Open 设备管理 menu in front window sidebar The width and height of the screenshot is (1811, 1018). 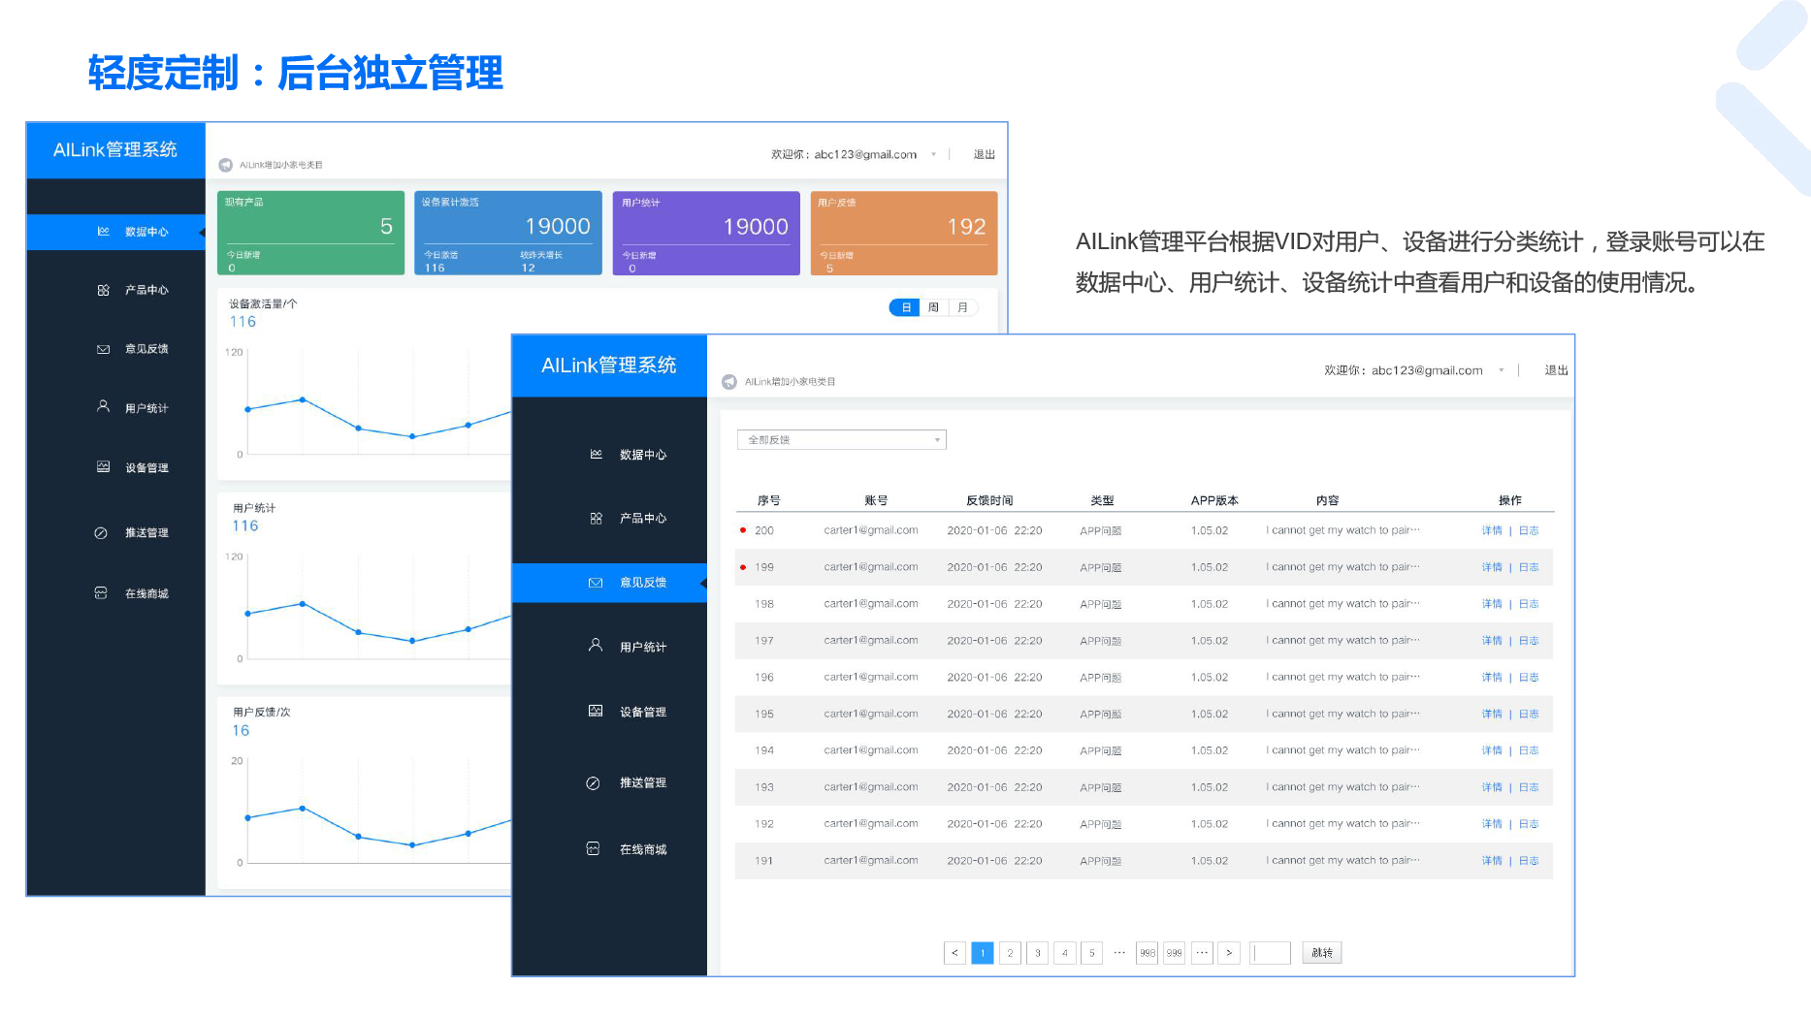pos(609,712)
